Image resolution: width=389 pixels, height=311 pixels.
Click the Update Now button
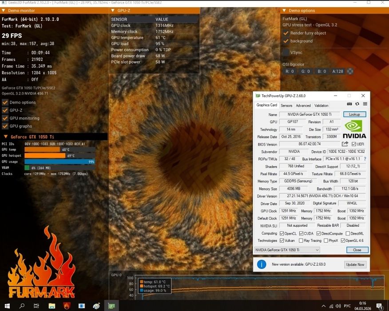(x=355, y=265)
